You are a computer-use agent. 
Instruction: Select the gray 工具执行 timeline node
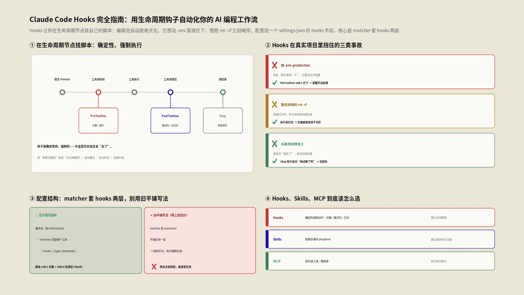pos(134,92)
